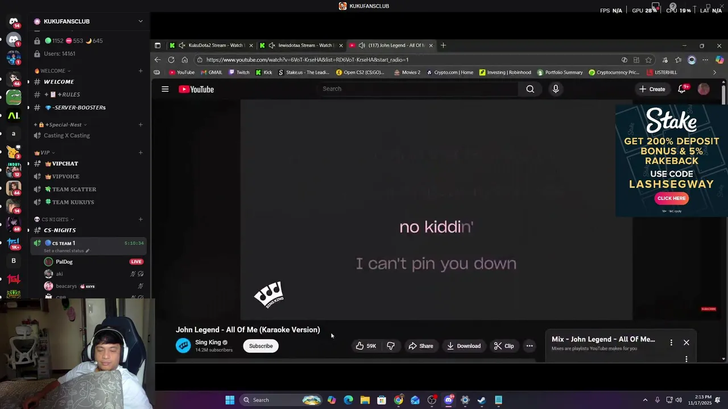728x409 pixels.
Task: Open browser settings and more menu
Action: 705,60
